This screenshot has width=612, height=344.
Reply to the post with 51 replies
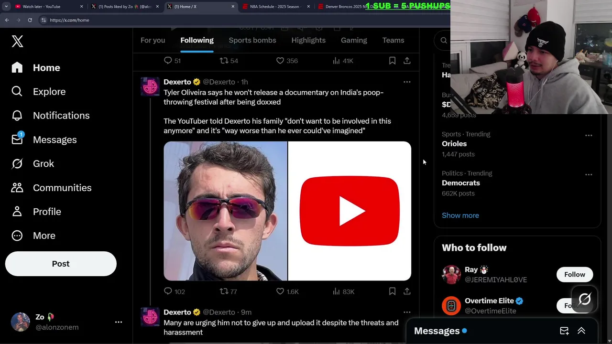pos(172,61)
